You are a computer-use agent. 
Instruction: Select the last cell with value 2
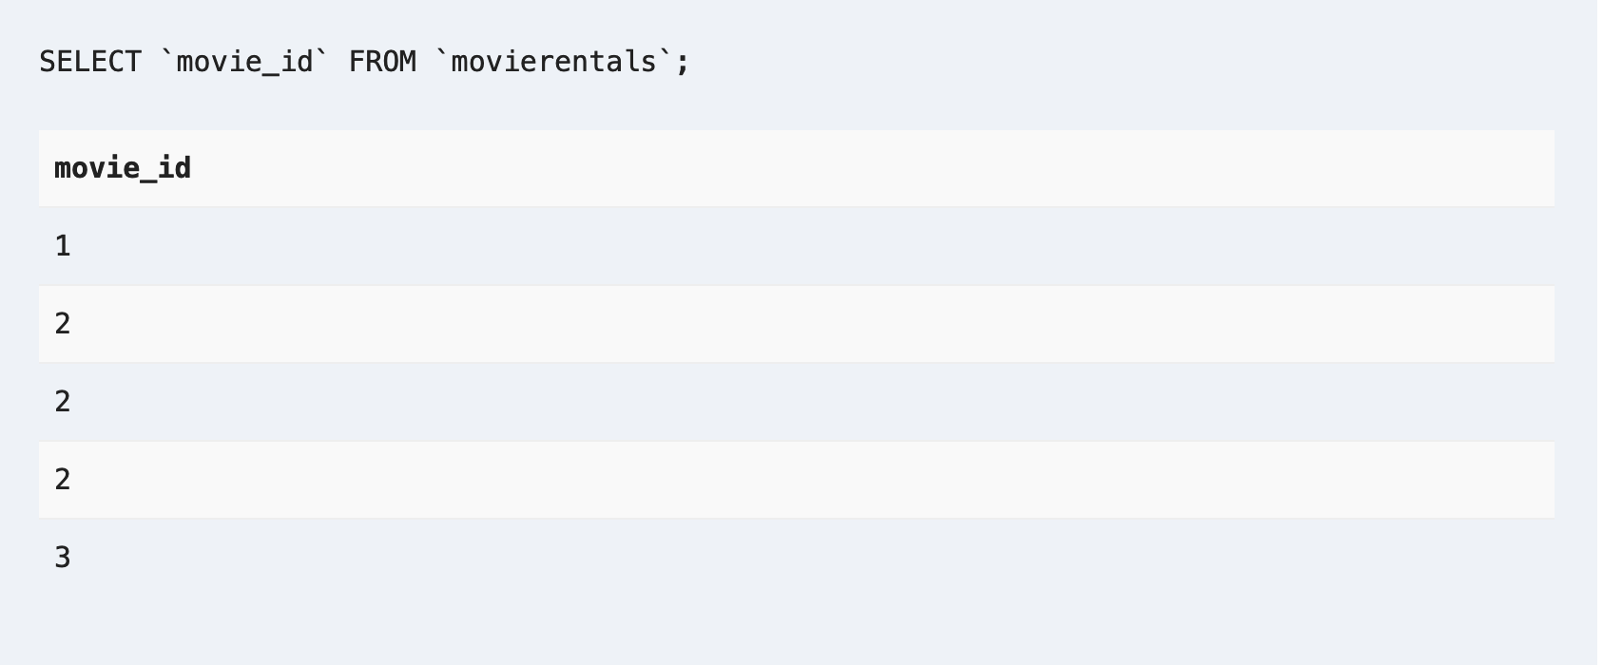click(63, 480)
